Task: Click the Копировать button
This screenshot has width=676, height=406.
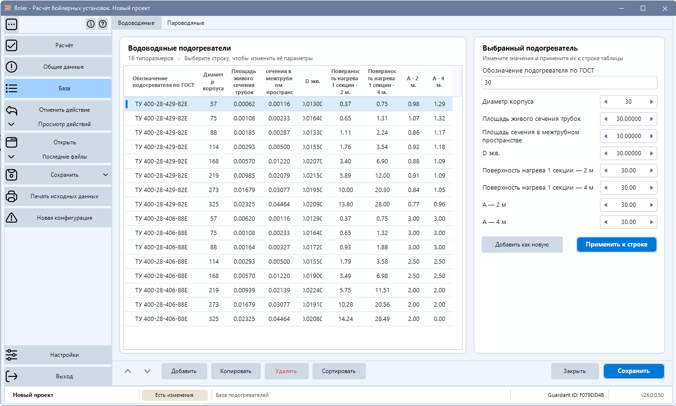Action: click(x=236, y=371)
